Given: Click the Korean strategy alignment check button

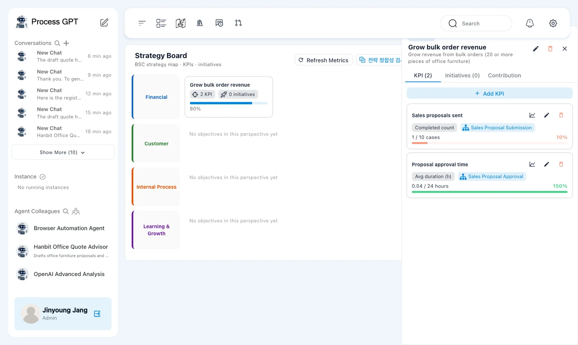Looking at the screenshot, I should coord(379,60).
